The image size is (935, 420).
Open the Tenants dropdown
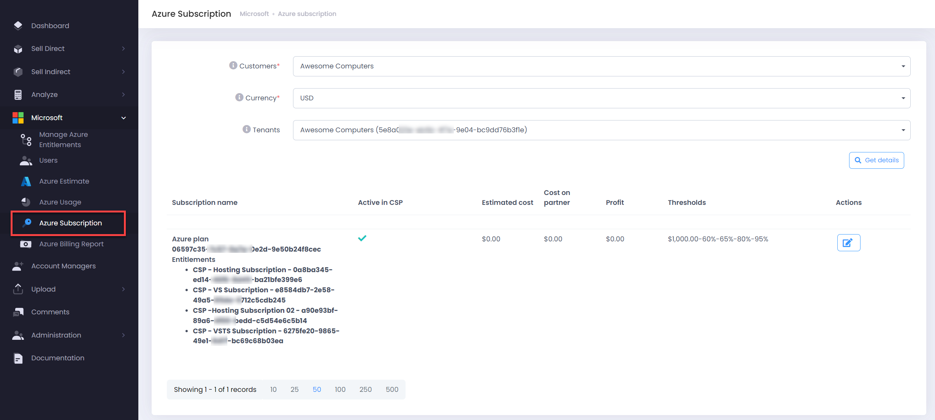point(601,130)
